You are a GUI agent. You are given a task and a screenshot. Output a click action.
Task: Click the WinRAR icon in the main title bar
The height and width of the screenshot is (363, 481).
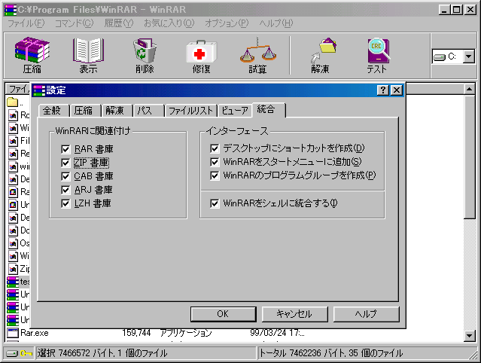tap(11, 10)
